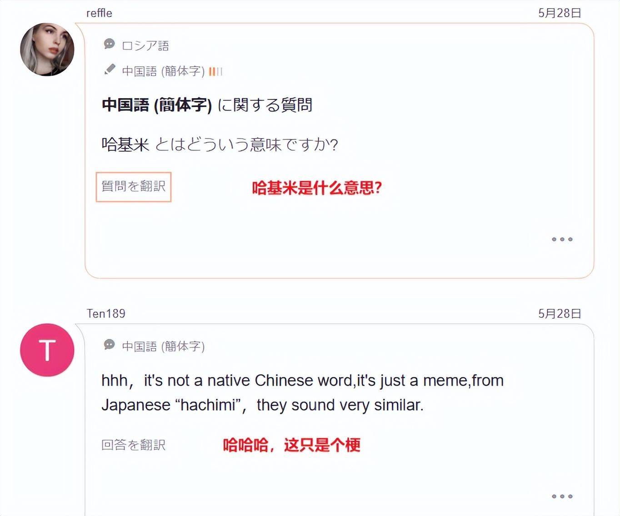This screenshot has height=516, width=620.
Task: Click the 5月28日 date on the answer
Action: (x=560, y=313)
